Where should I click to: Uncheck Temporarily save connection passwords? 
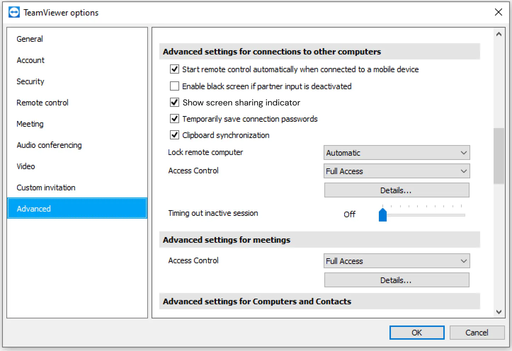coord(175,119)
